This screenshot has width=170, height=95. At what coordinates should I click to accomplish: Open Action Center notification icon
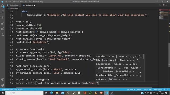click(x=166, y=93)
